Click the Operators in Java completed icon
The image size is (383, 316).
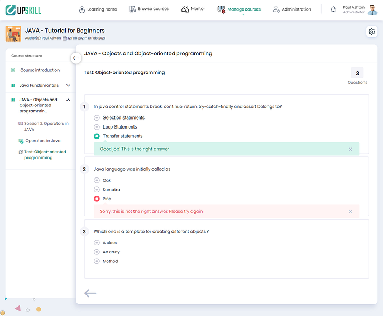tap(21, 141)
